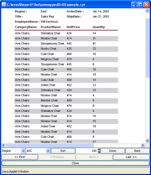
Task: Click the horizontal scrollbar right arrow
Action: click(x=143, y=145)
